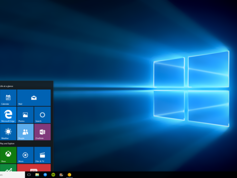Image resolution: width=237 pixels, height=178 pixels.
Task: Open the People tile
Action: pyautogui.click(x=25, y=132)
